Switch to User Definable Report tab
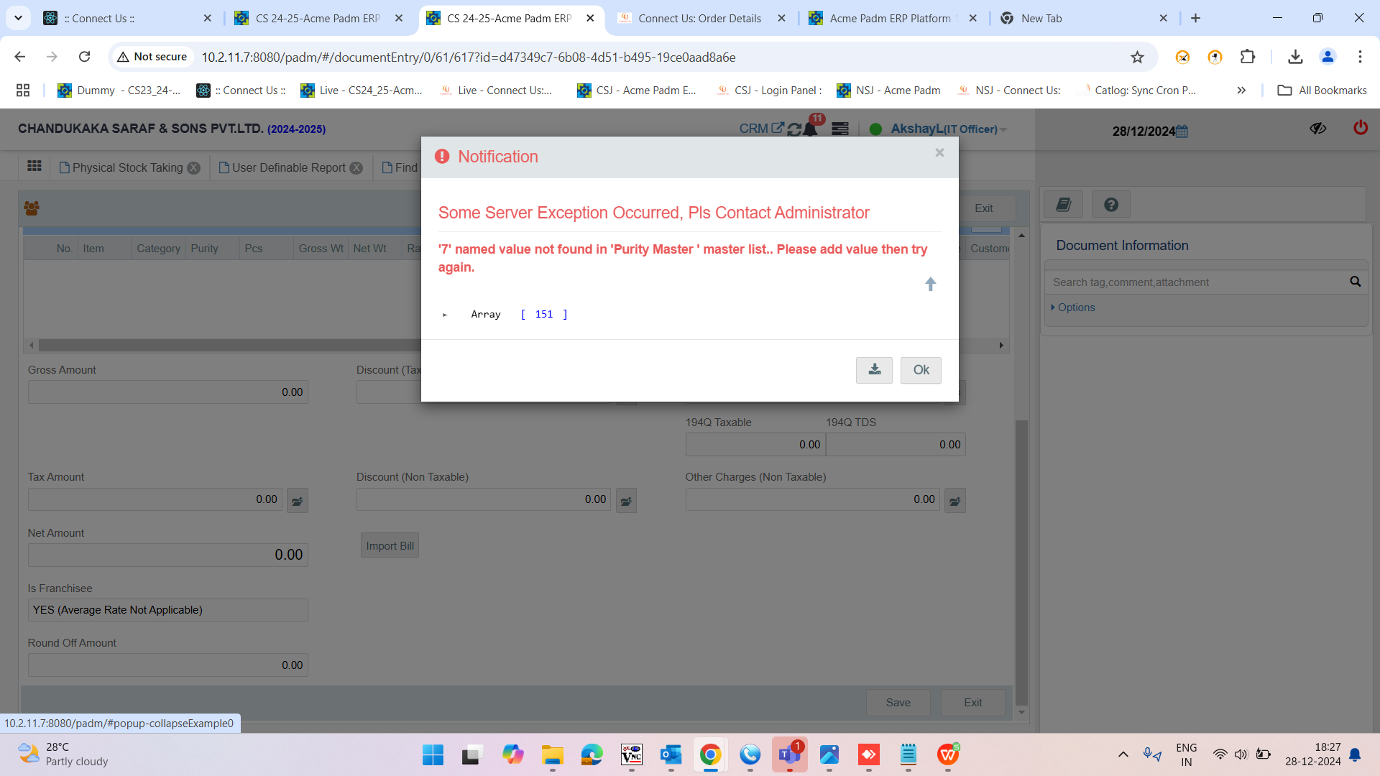 tap(283, 168)
